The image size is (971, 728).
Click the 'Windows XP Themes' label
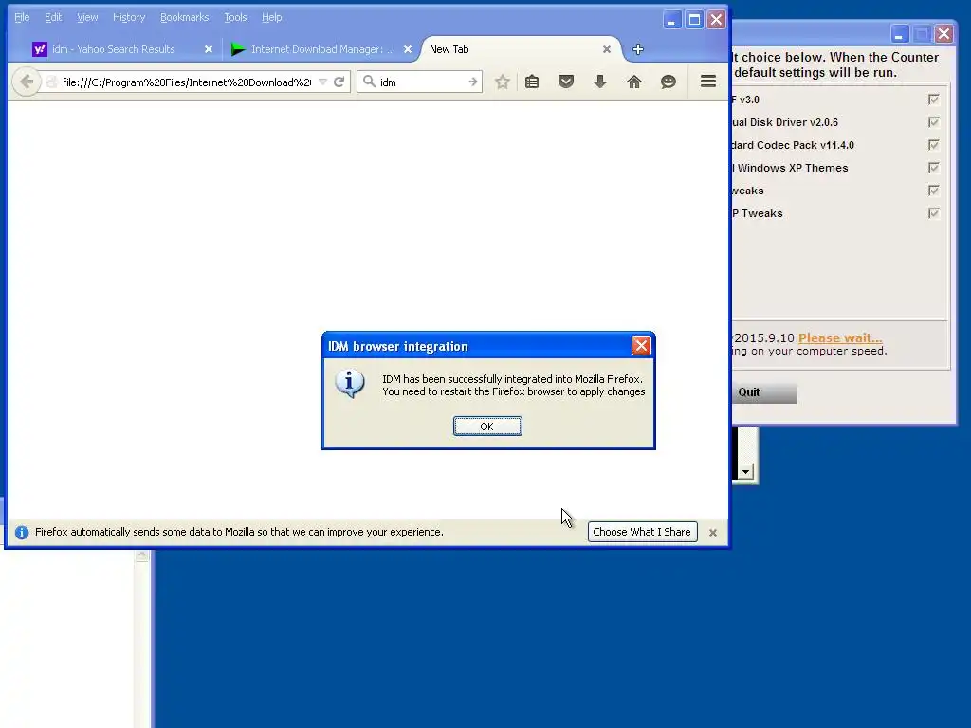[x=792, y=168]
